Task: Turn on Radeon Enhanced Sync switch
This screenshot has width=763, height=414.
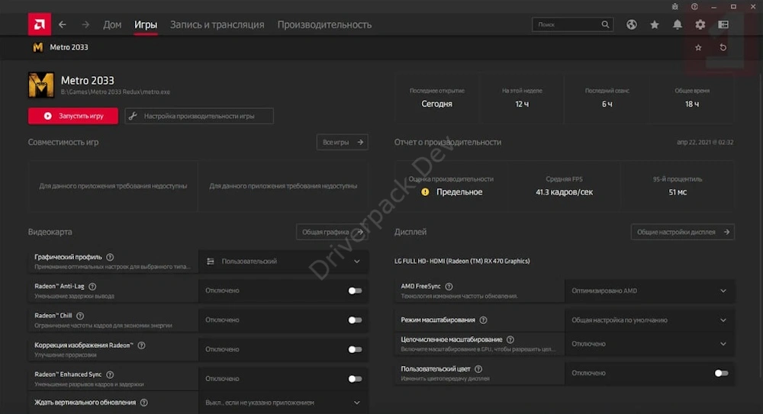Action: click(x=355, y=378)
